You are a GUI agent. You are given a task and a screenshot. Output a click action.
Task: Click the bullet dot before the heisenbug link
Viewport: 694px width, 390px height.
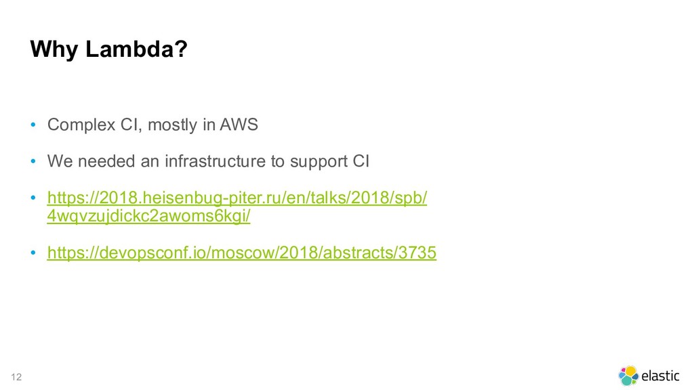tap(33, 198)
